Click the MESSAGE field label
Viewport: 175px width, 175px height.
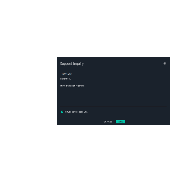[67, 74]
